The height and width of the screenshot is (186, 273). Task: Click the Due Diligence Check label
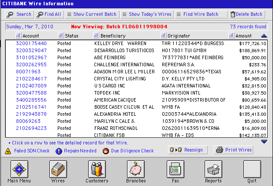(132, 151)
